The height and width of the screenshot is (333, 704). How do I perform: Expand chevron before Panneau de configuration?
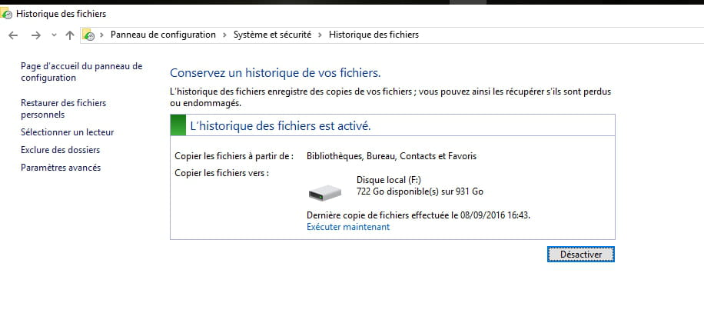click(103, 35)
